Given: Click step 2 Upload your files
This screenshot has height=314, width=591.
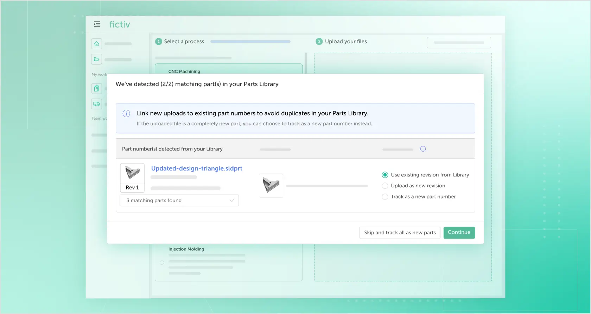Looking at the screenshot, I should pos(341,41).
